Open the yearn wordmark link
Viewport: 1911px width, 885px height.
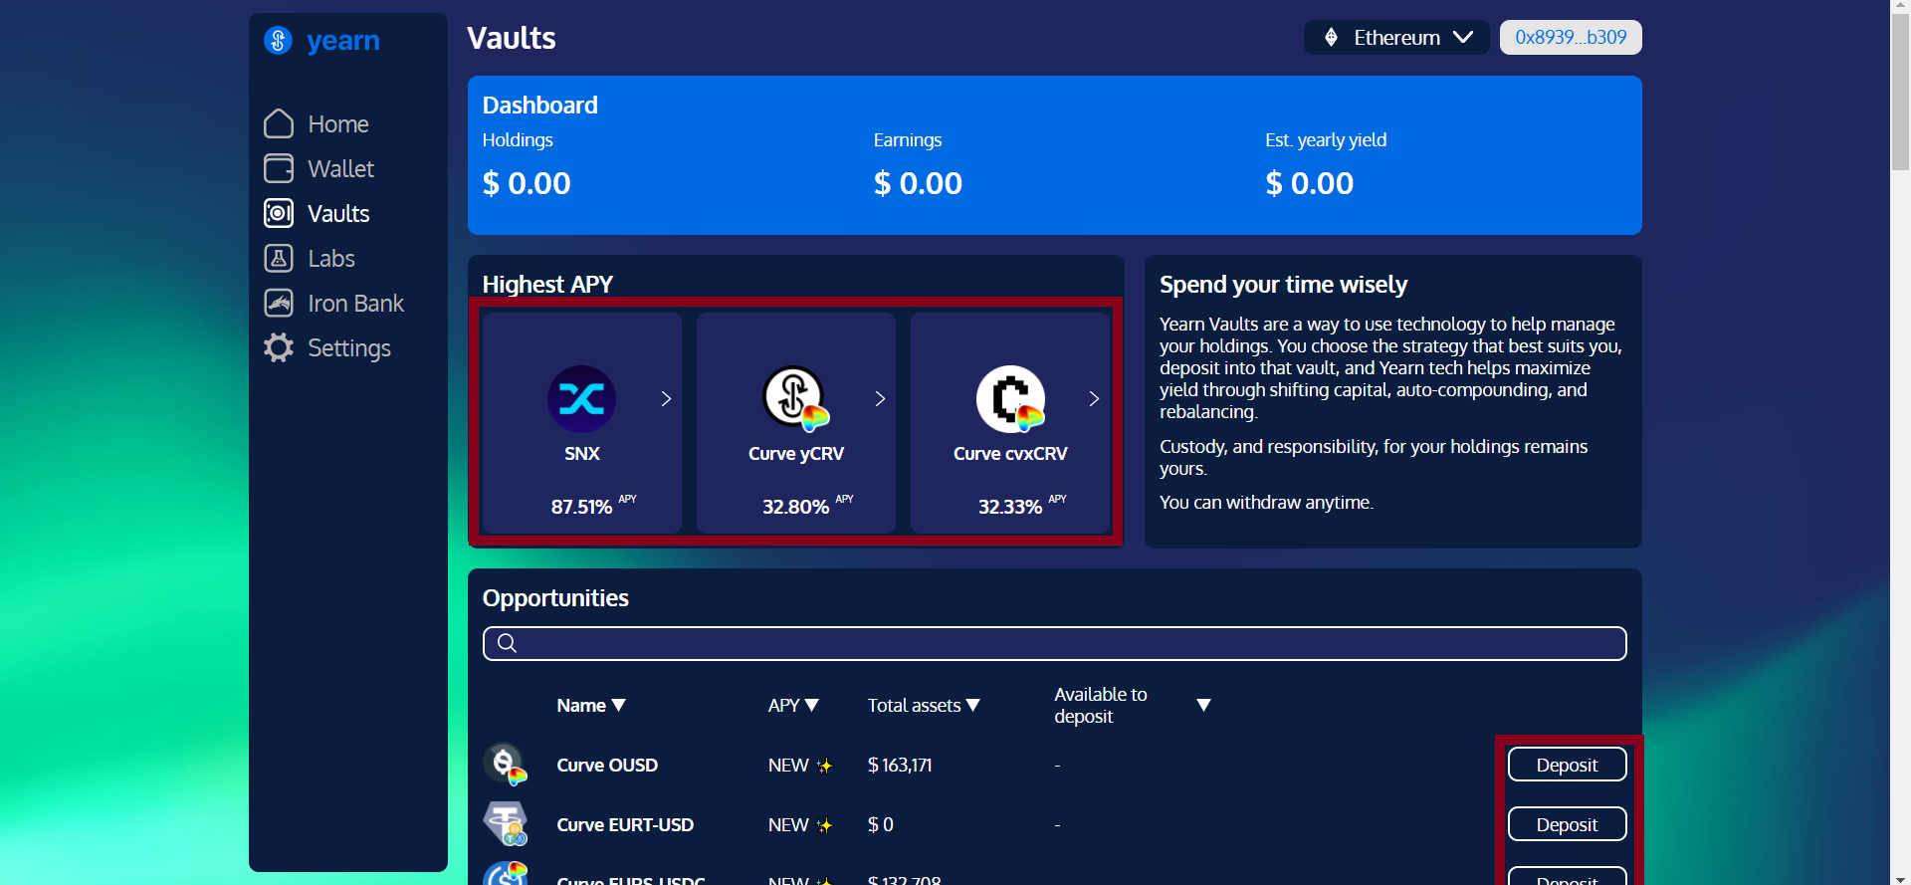click(343, 41)
